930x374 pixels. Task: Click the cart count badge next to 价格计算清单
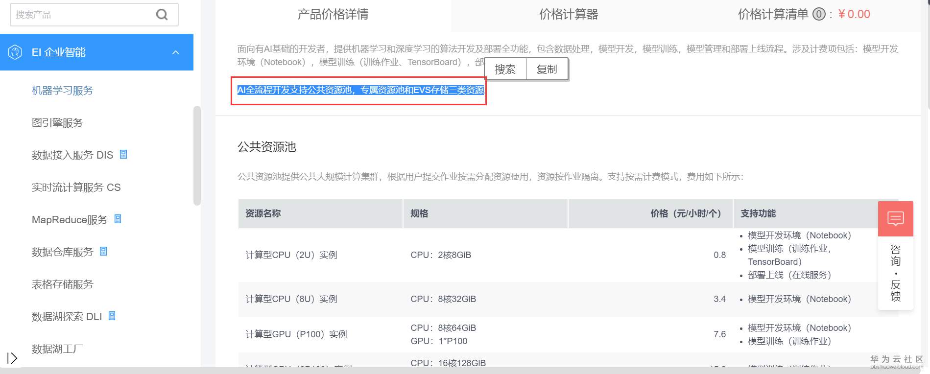coord(819,15)
